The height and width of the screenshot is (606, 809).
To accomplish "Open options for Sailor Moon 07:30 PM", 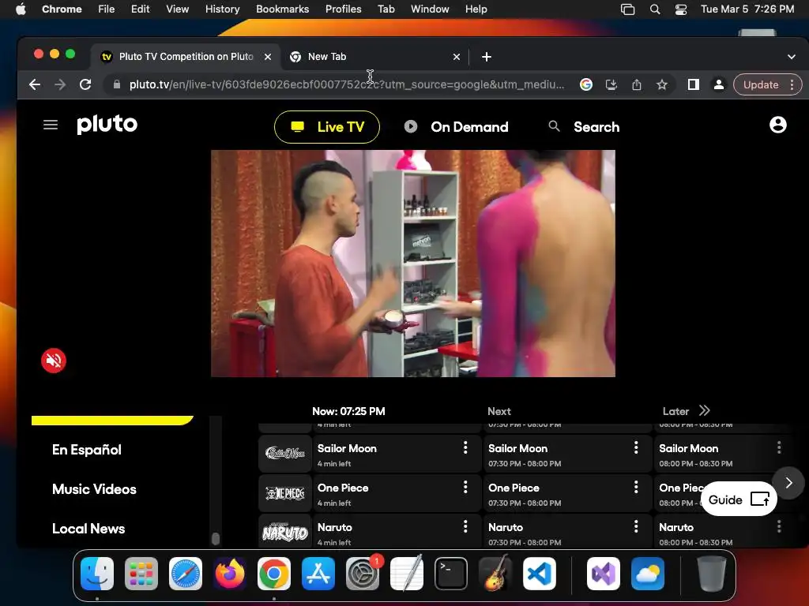I will tap(636, 448).
